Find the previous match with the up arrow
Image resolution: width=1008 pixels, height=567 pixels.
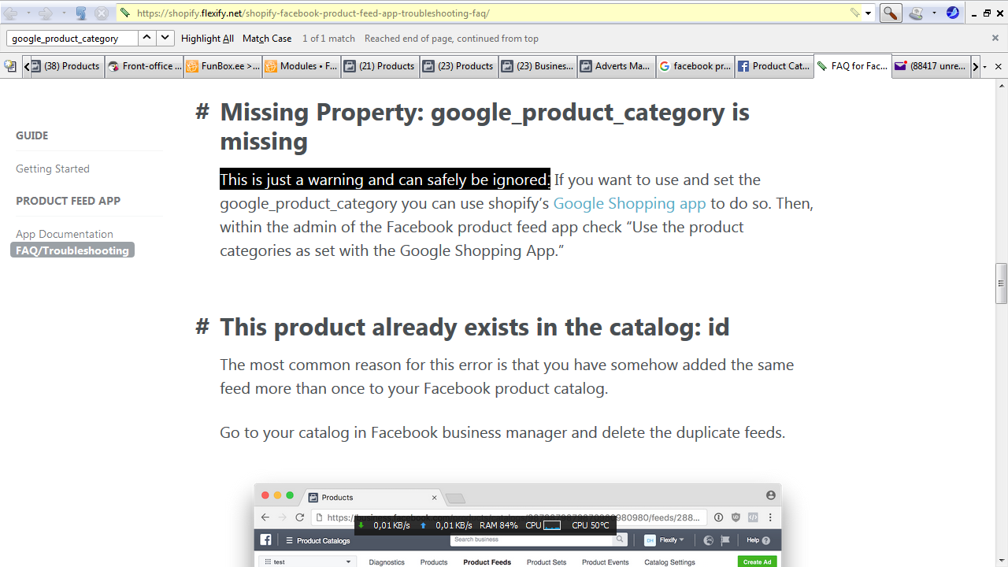coord(147,38)
